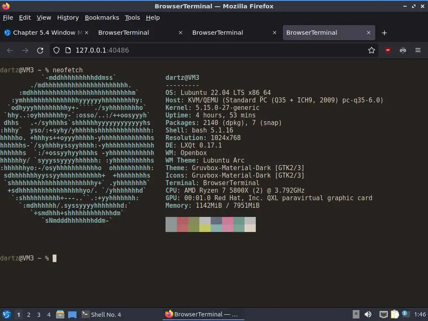Click the 'CPU: AMD Ryzen 7 5800X' line

click(235, 190)
